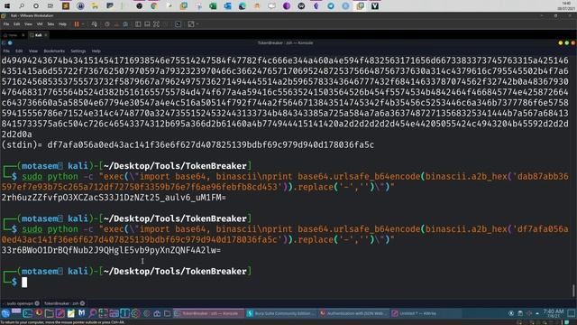Open Windows search

22,6
